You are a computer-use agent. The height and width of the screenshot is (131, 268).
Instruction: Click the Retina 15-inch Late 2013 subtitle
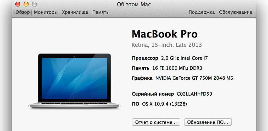[x=167, y=45]
